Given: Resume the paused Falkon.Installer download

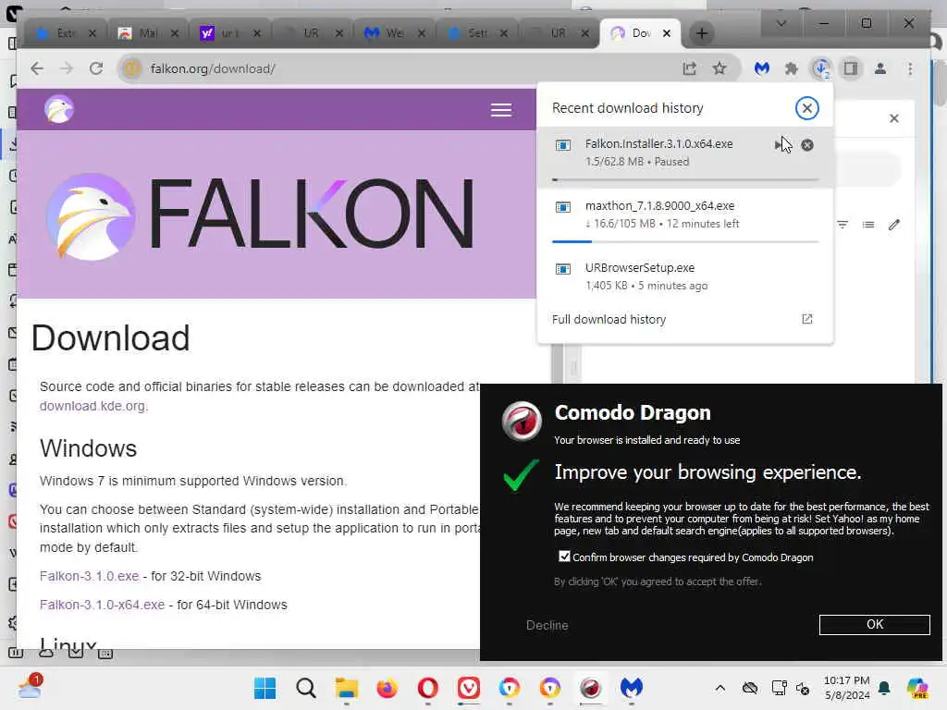Looking at the screenshot, I should pyautogui.click(x=780, y=145).
